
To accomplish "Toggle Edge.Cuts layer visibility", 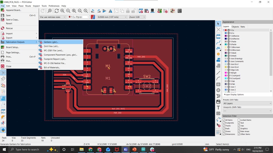I will pos(229,70).
